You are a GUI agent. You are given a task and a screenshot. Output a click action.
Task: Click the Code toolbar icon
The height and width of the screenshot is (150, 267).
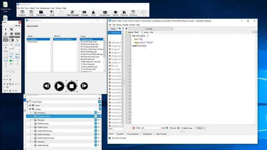[31, 13]
